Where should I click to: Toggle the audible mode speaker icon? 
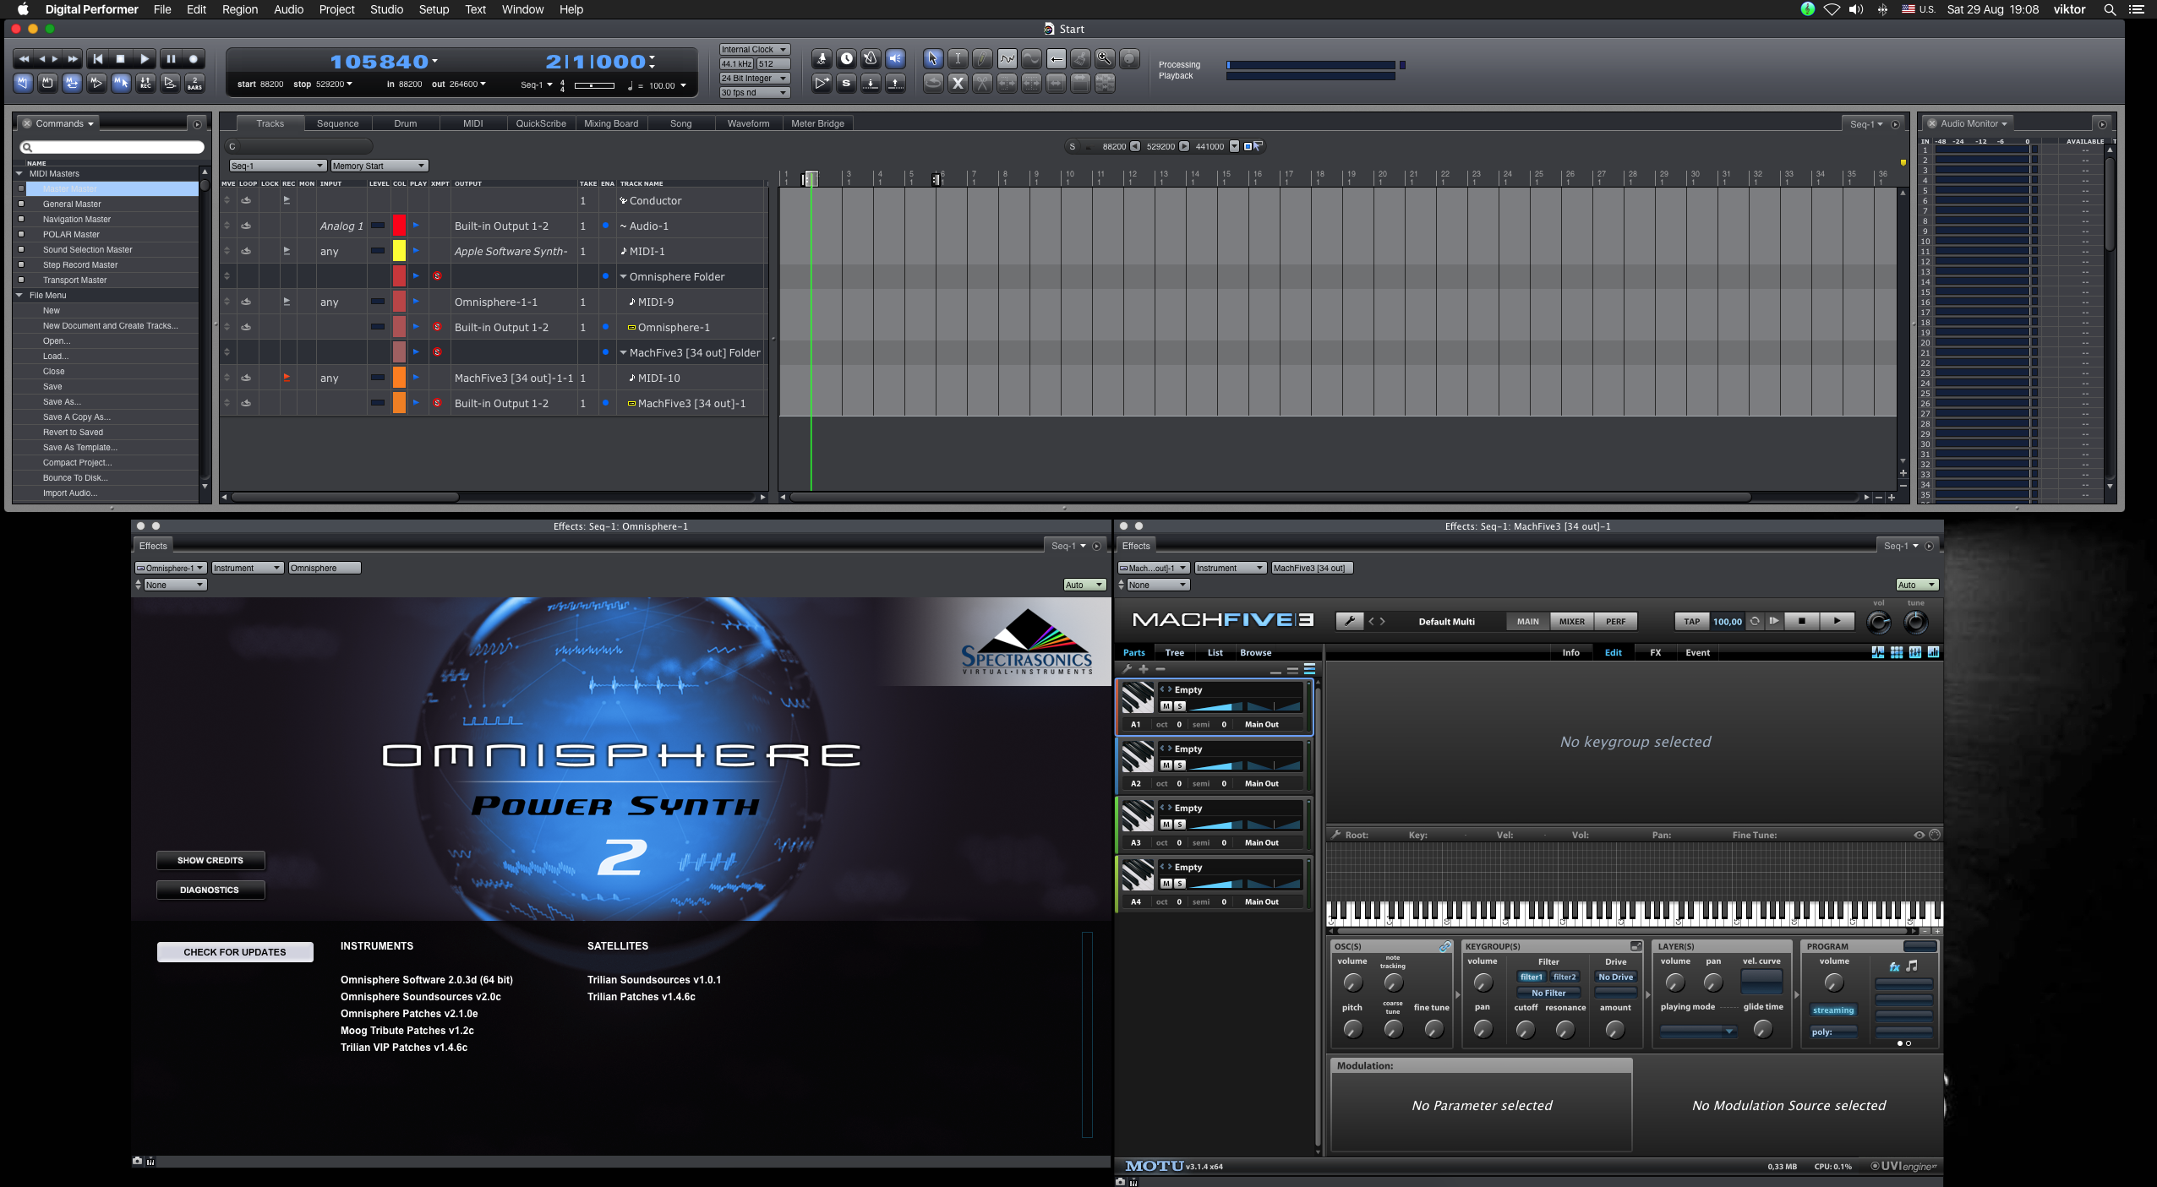tap(895, 58)
